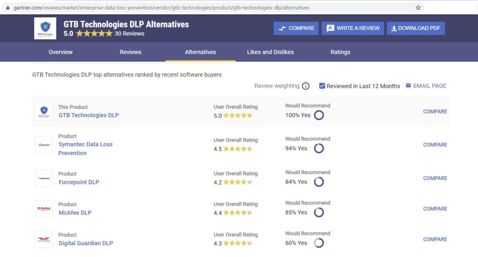Open Symantec Data Loss Prevention link
The image size is (478, 257).
85,149
